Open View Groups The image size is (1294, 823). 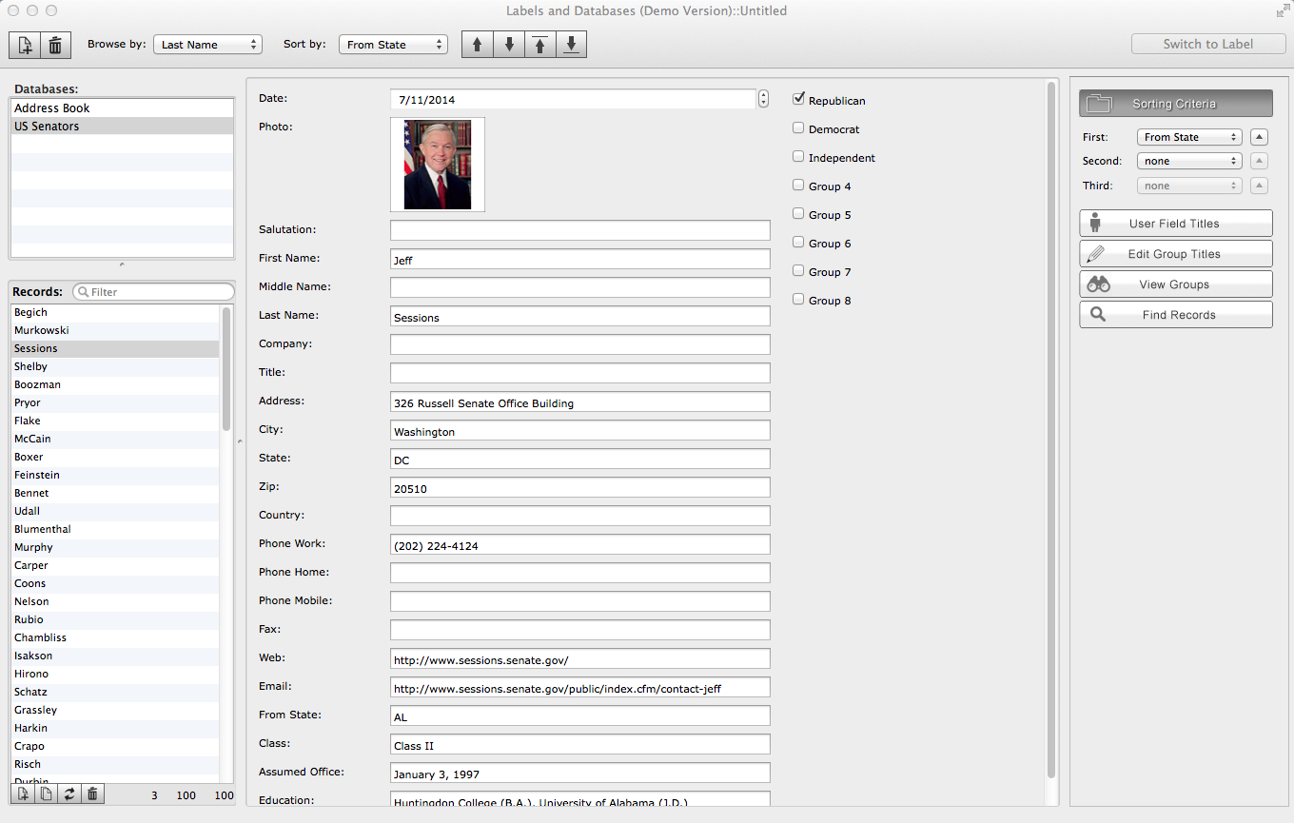(x=1175, y=284)
